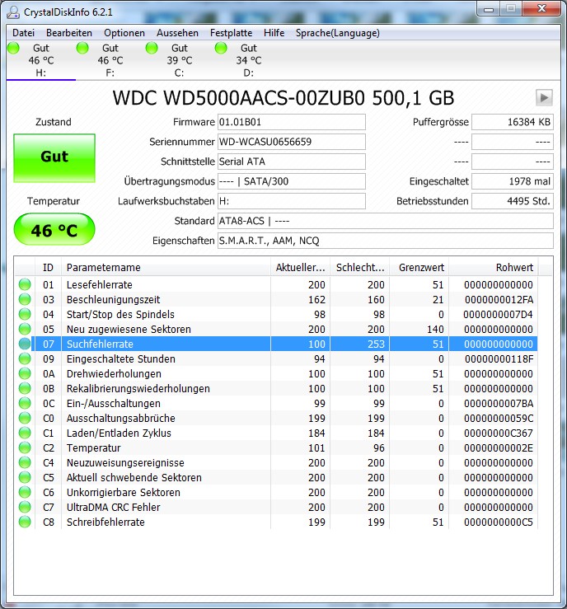
Task: Click the Firmware field 01.01B01
Action: point(291,122)
